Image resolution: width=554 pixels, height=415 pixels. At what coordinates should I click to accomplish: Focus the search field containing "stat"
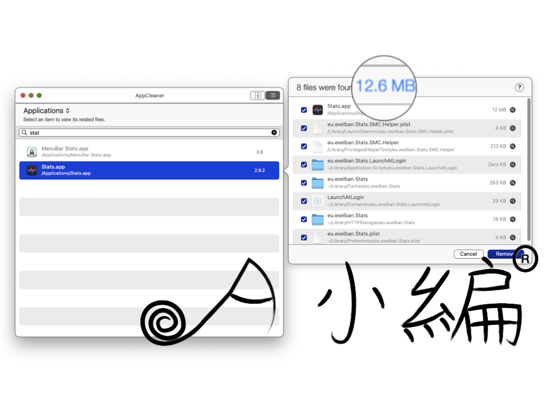149,132
